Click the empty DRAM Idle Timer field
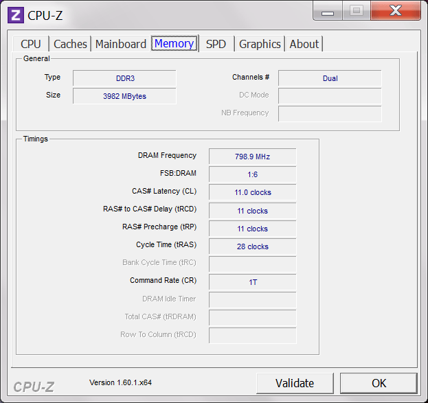This screenshot has width=428, height=403. 253,300
